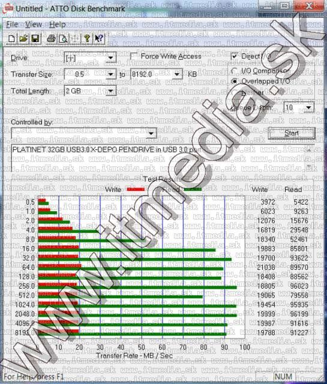Click the red Write legend swatch
The width and height of the screenshot is (327, 384).
pos(136,190)
